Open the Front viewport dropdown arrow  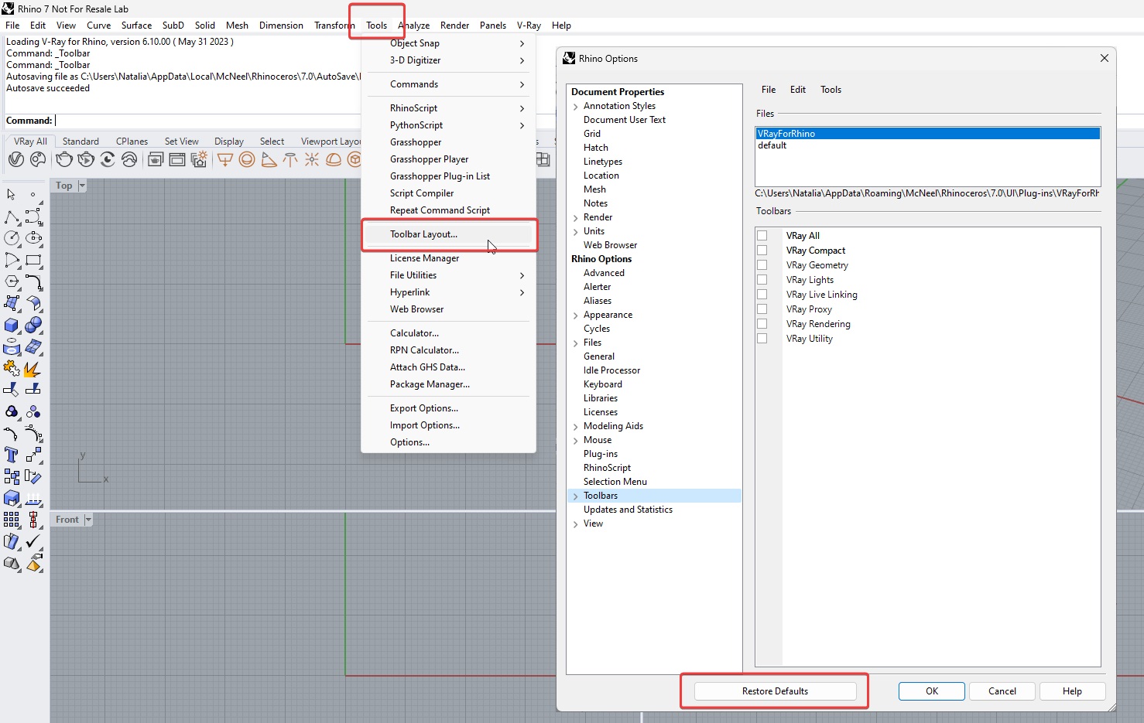[x=87, y=520]
